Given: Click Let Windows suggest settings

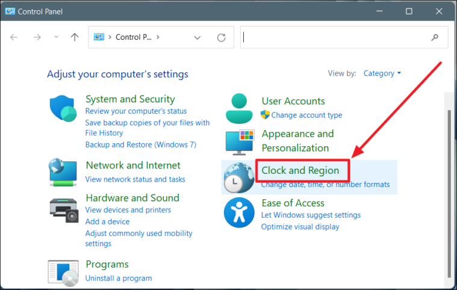Looking at the screenshot, I should point(311,215).
